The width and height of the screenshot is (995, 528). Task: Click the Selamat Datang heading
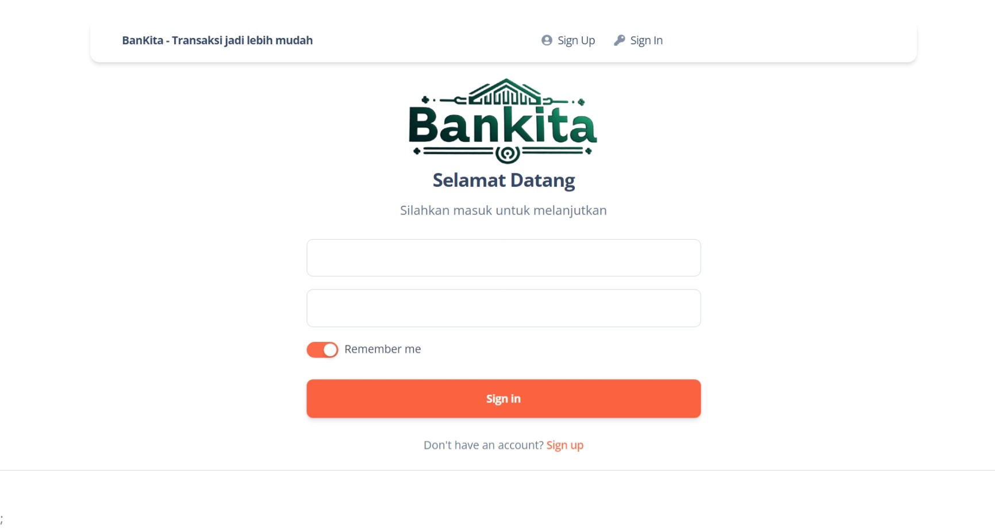tap(503, 180)
